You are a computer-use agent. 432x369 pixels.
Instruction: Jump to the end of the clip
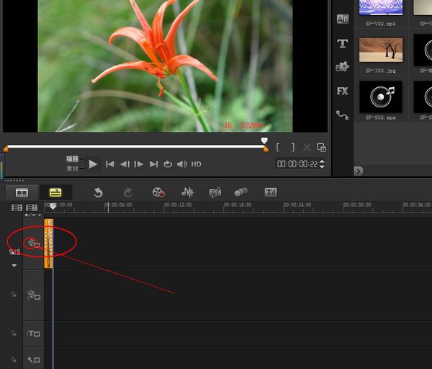pos(153,164)
